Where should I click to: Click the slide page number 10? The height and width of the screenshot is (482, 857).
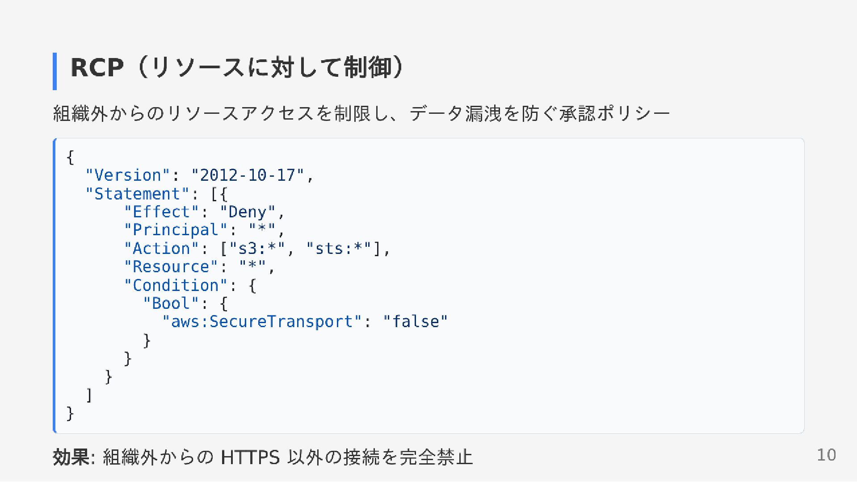coord(826,455)
